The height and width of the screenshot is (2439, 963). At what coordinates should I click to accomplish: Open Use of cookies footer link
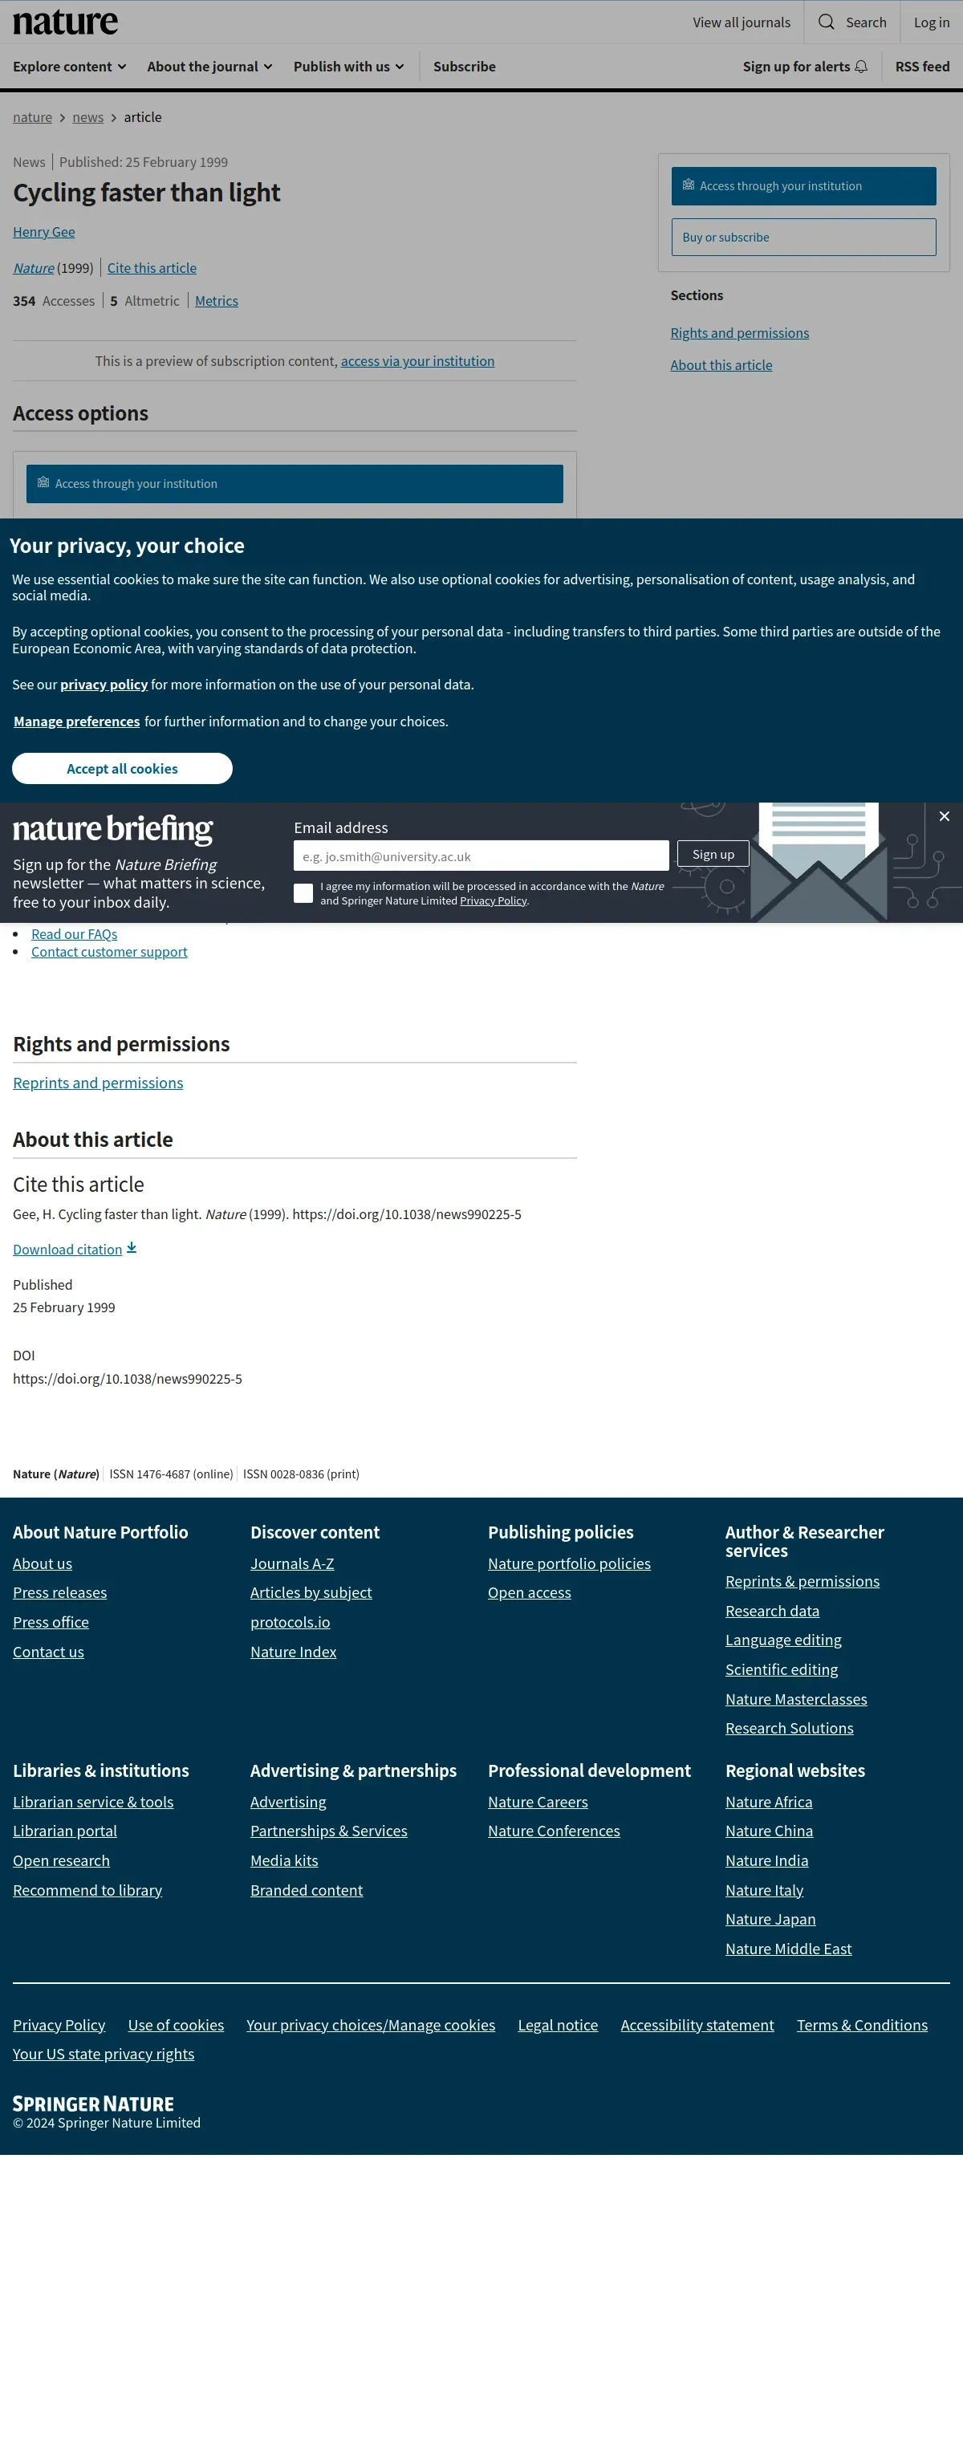pyautogui.click(x=176, y=2025)
